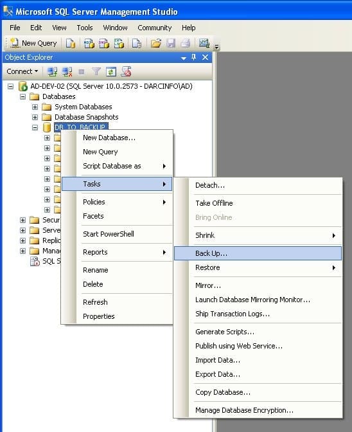The height and width of the screenshot is (432, 352).
Task: Expand the Database Snapshots folder
Action: click(35, 118)
